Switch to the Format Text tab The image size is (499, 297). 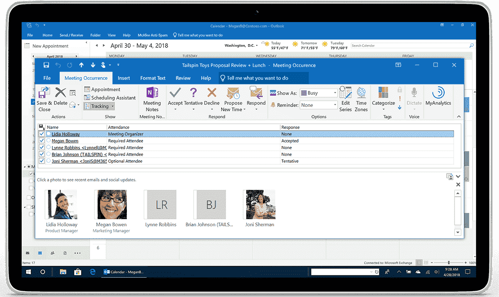coord(153,78)
